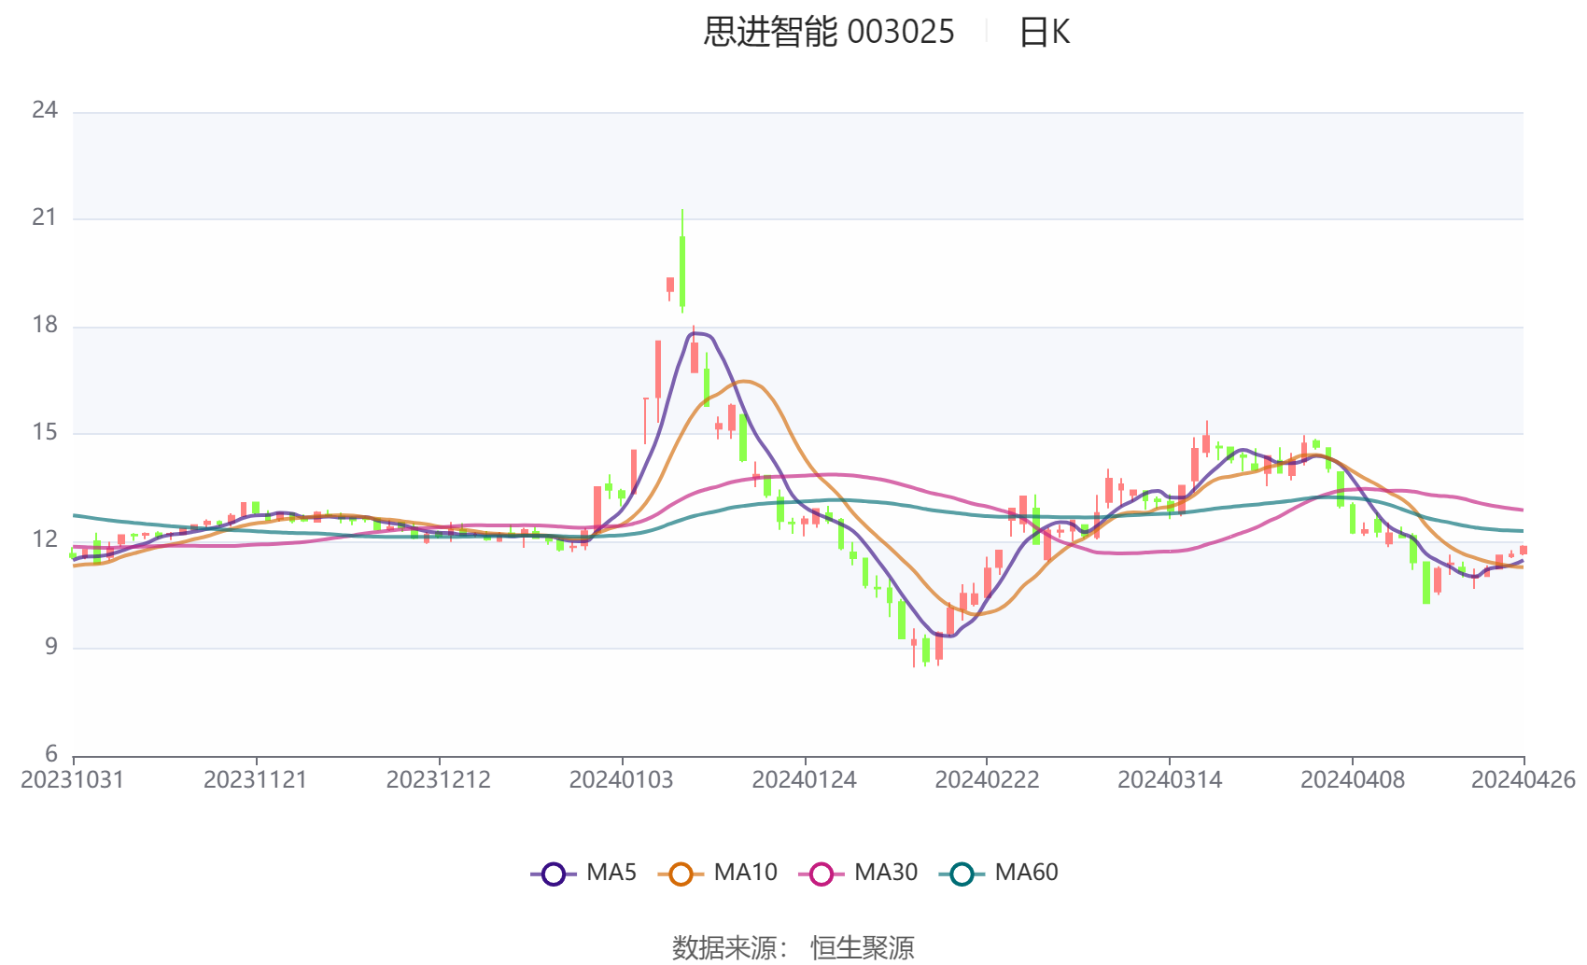Click the x-axis date label 20240222
This screenshot has width=1587, height=965.
[988, 780]
